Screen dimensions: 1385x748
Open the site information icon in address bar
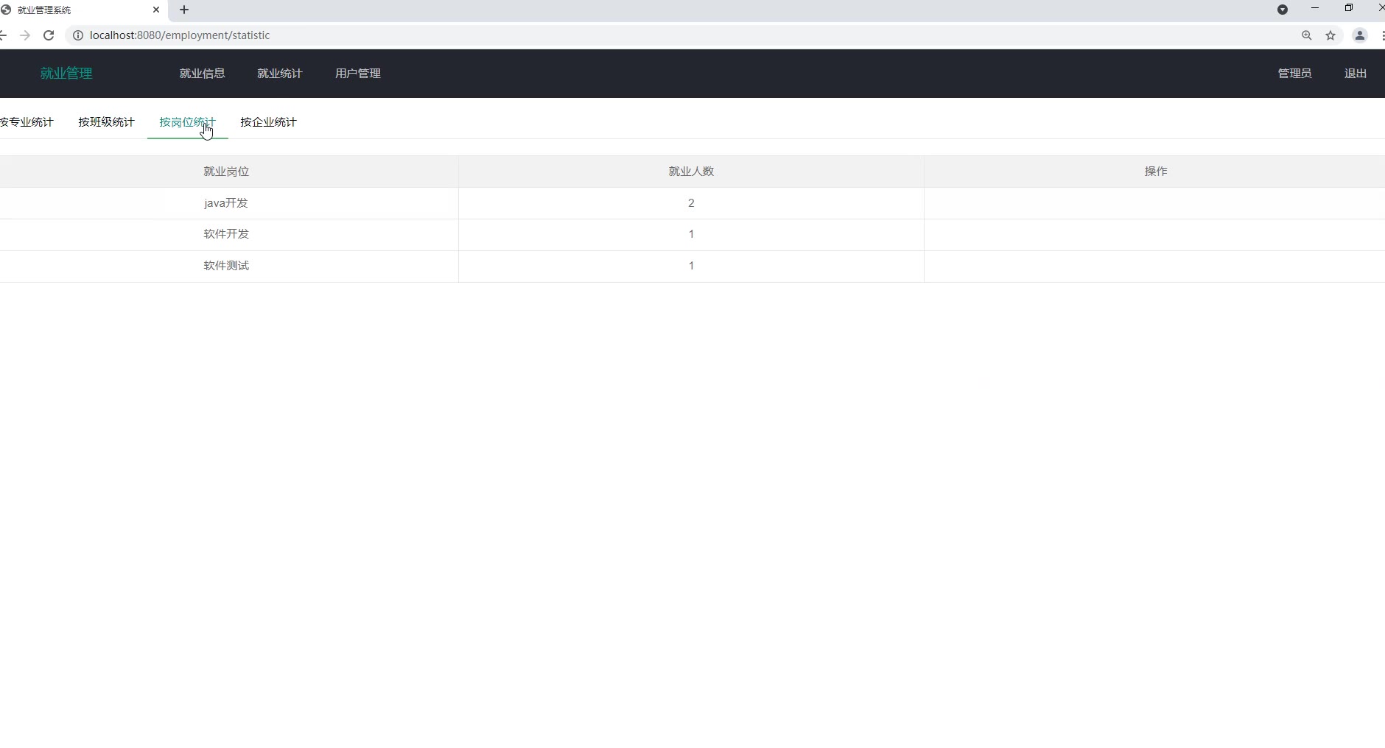(x=77, y=35)
